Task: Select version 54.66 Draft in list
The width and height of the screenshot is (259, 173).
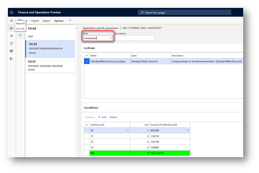Action: point(50,32)
